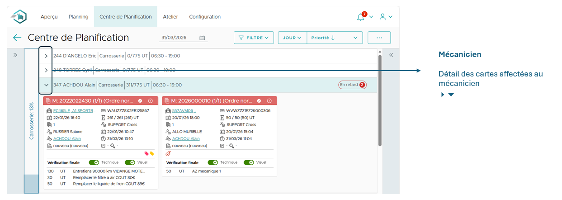Open the Atelier tab
This screenshot has height=200, width=562.
[170, 17]
